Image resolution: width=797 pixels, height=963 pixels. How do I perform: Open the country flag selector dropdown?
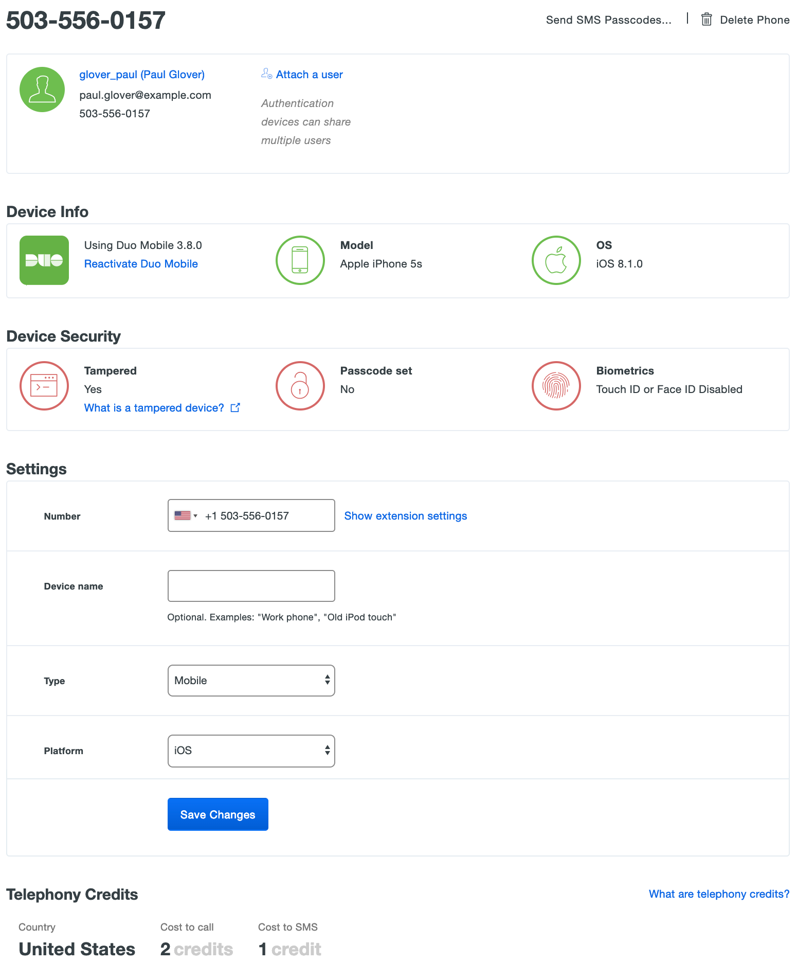186,515
